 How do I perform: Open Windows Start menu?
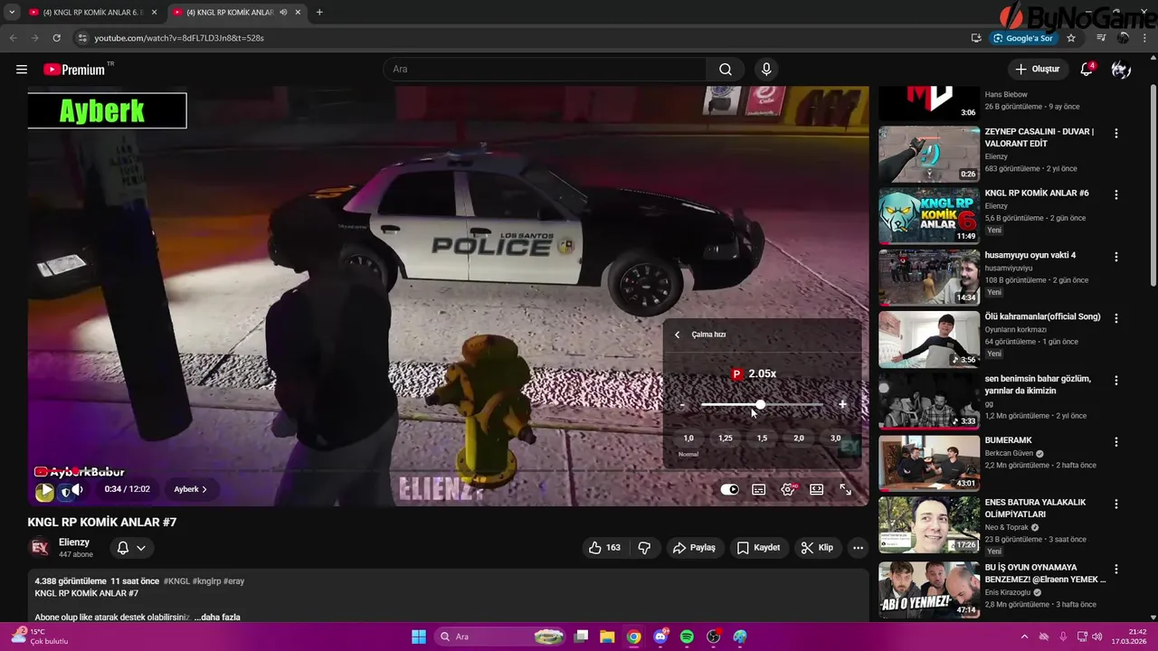[x=419, y=637]
